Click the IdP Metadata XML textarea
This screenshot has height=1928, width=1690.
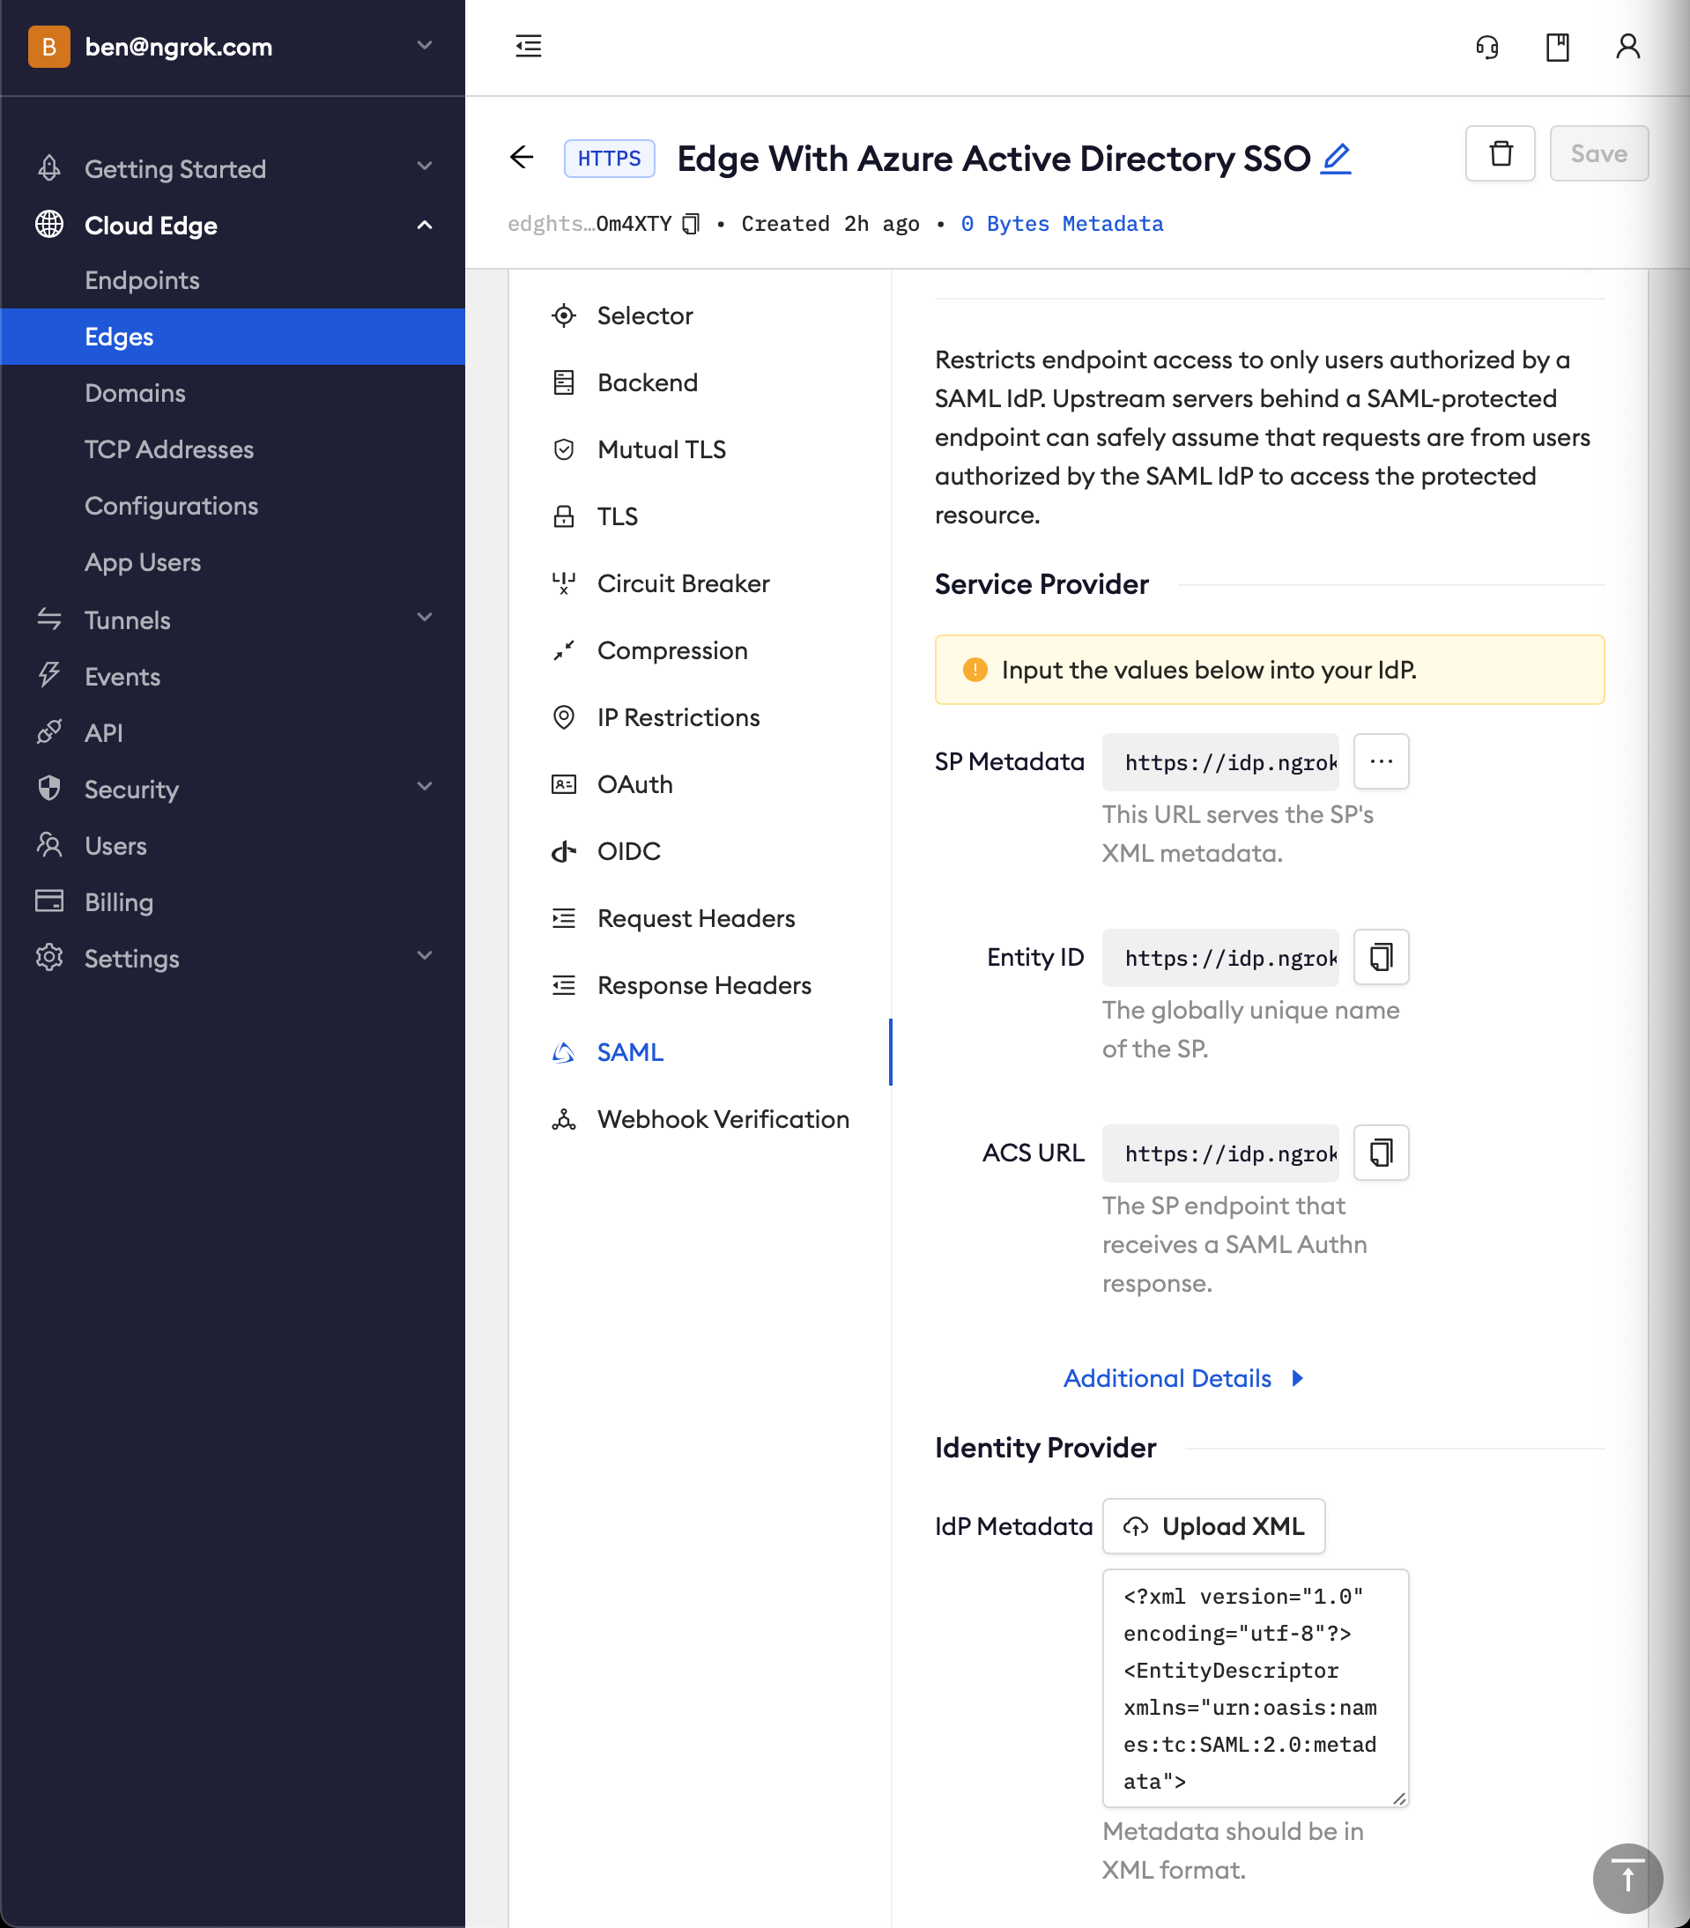(x=1256, y=1687)
